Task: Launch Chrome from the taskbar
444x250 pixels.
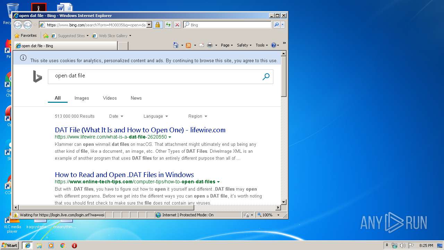Action: point(63,245)
